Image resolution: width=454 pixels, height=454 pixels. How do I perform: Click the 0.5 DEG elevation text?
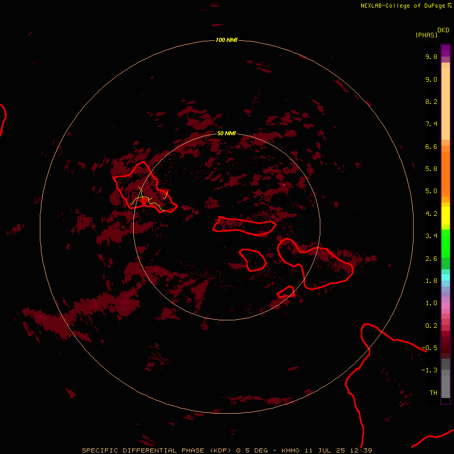tap(253, 450)
